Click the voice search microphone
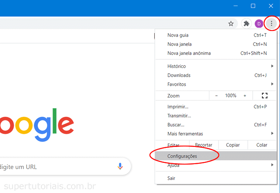The width and height of the screenshot is (280, 193). (120, 166)
